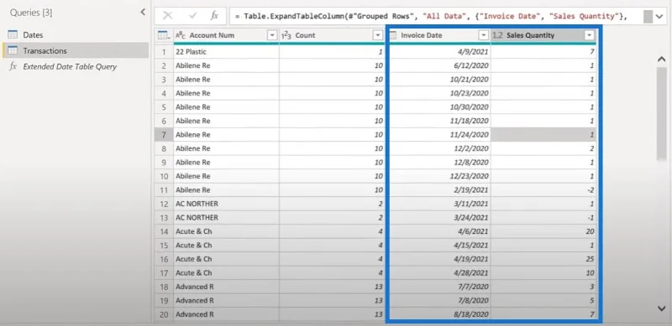Select Sales Quantity cell showing 25

543,259
